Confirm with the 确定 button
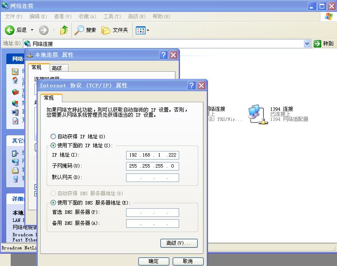Image resolution: width=337 pixels, height=266 pixels. [x=153, y=261]
